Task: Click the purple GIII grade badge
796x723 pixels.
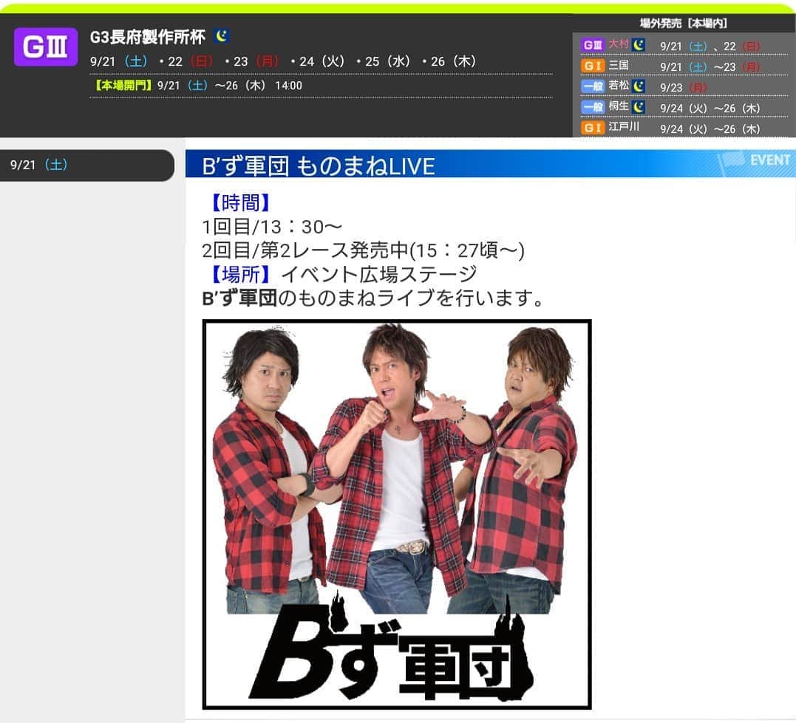Action: tap(46, 47)
